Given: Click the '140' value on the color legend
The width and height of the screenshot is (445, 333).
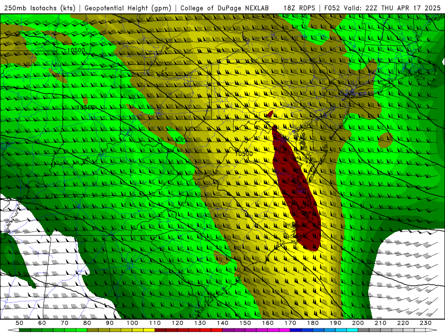Looking at the screenshot, I should click(222, 323).
